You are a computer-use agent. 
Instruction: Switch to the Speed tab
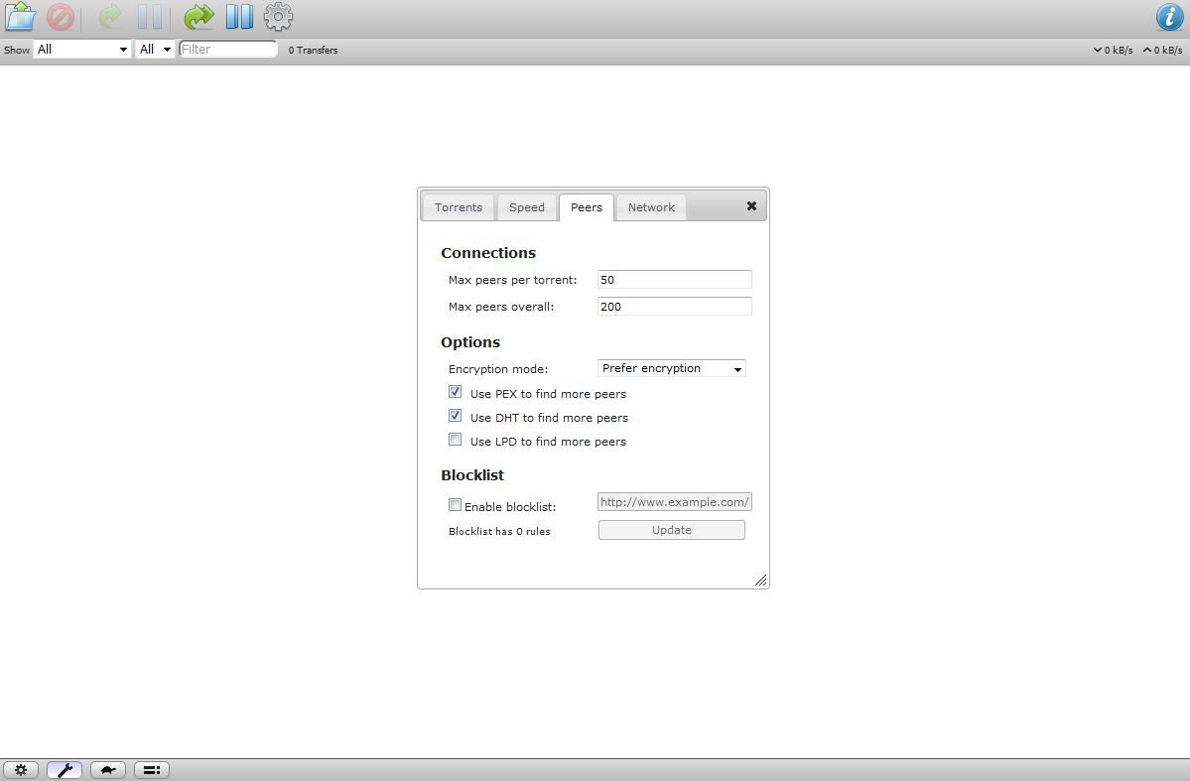tap(527, 207)
